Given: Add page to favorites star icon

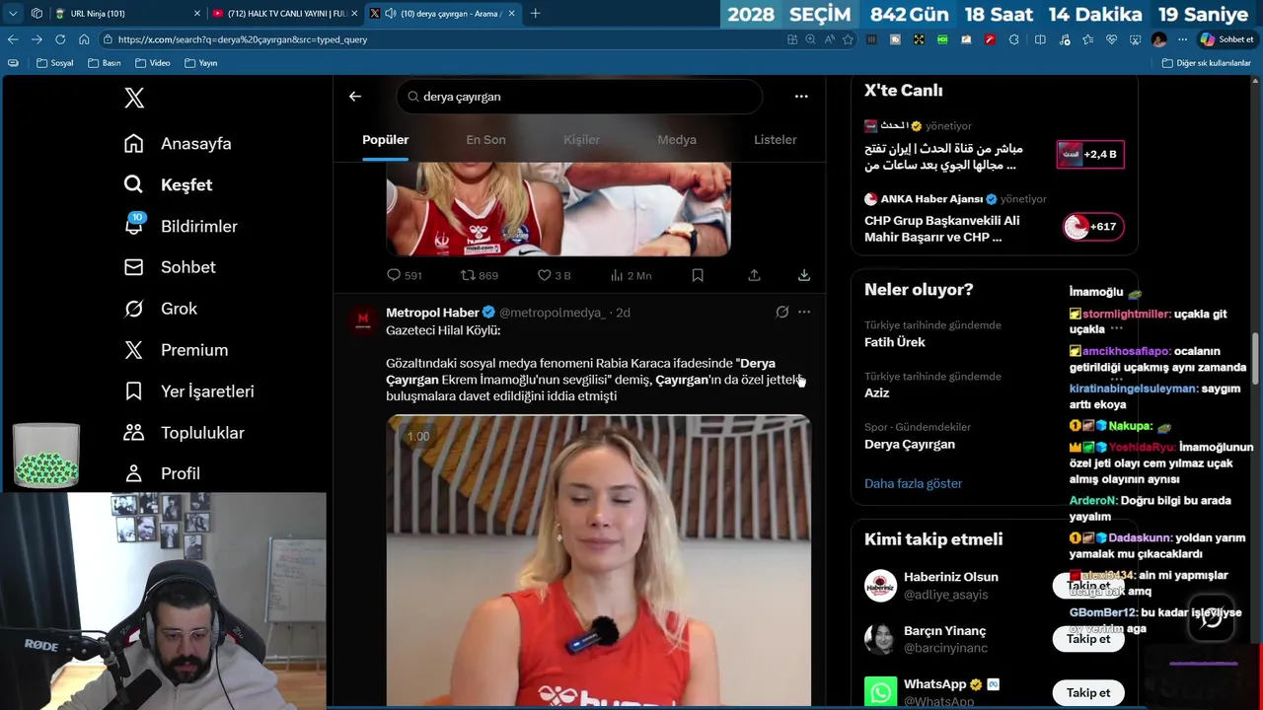Looking at the screenshot, I should (848, 39).
